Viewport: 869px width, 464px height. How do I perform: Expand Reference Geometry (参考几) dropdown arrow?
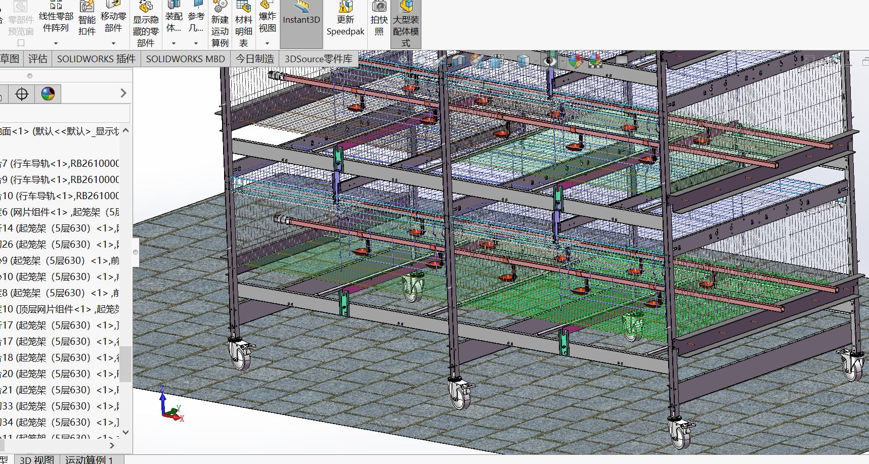click(x=196, y=43)
